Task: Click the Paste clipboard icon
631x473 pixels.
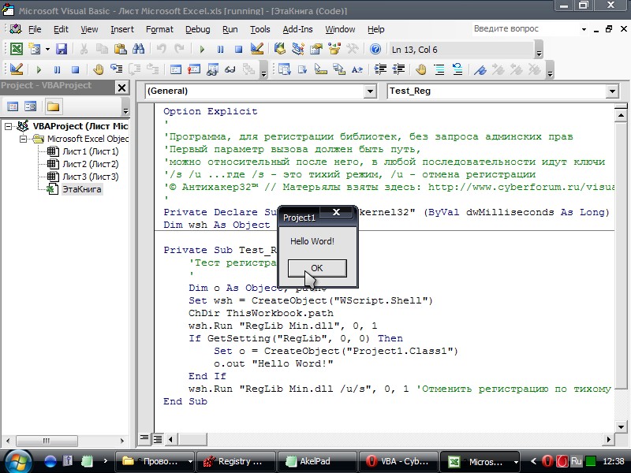Action: tap(120, 50)
